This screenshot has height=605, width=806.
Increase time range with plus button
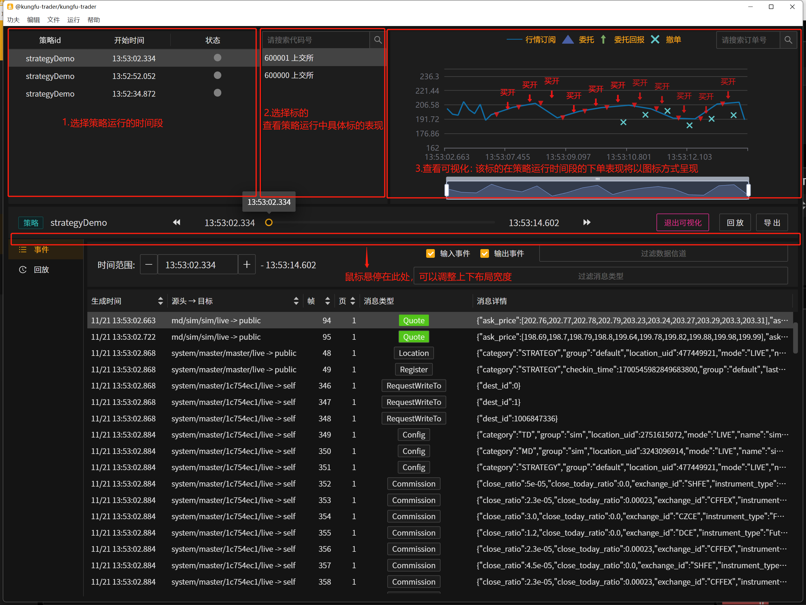pos(247,265)
